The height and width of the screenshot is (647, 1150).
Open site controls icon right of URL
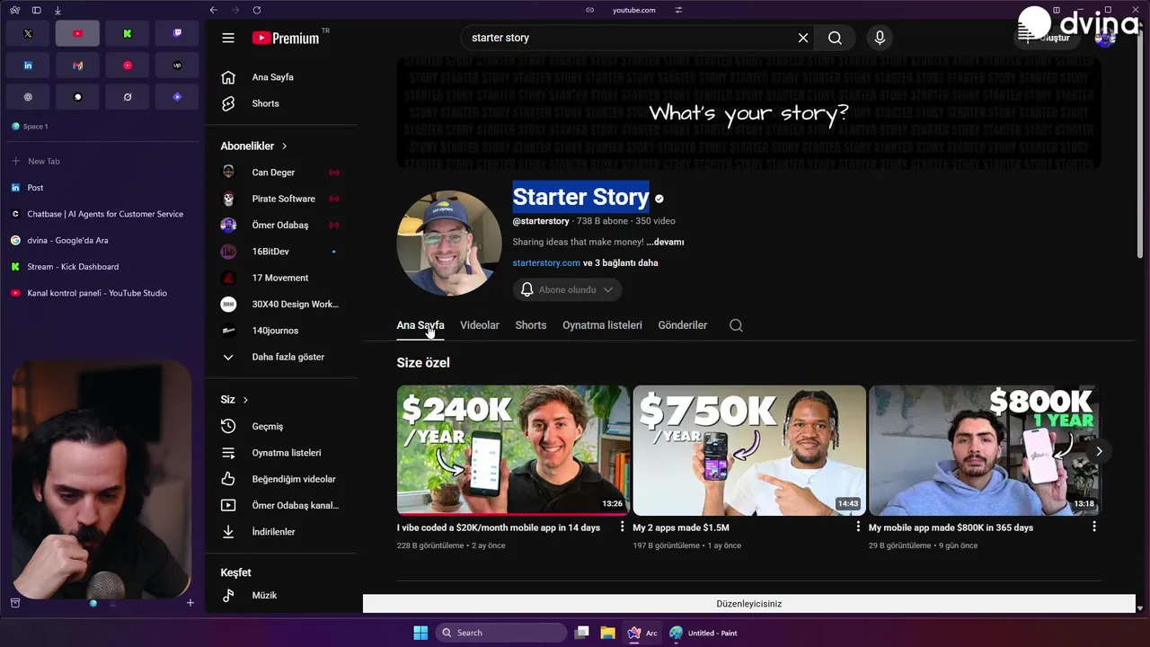(x=678, y=10)
